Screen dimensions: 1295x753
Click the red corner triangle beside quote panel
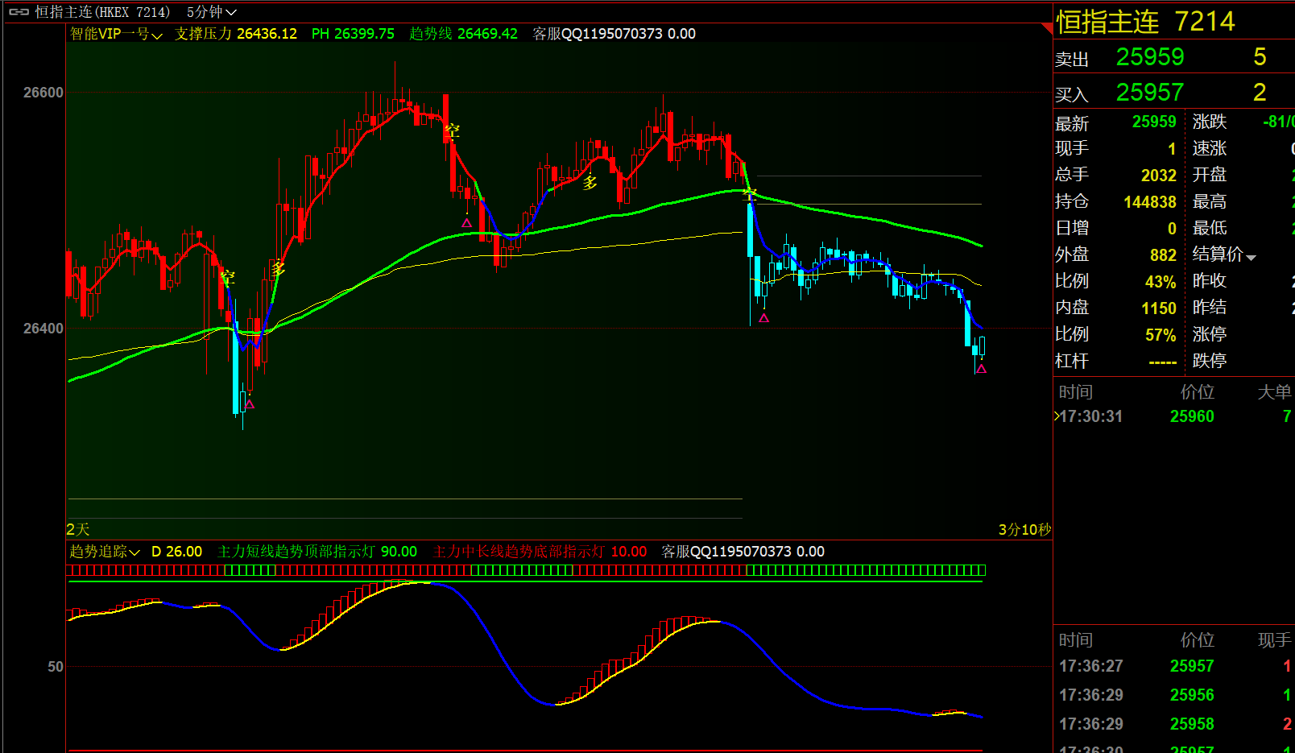click(1047, 28)
